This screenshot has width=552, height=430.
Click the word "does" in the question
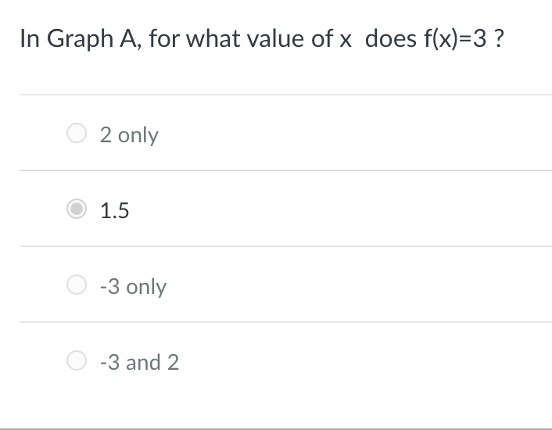(391, 38)
